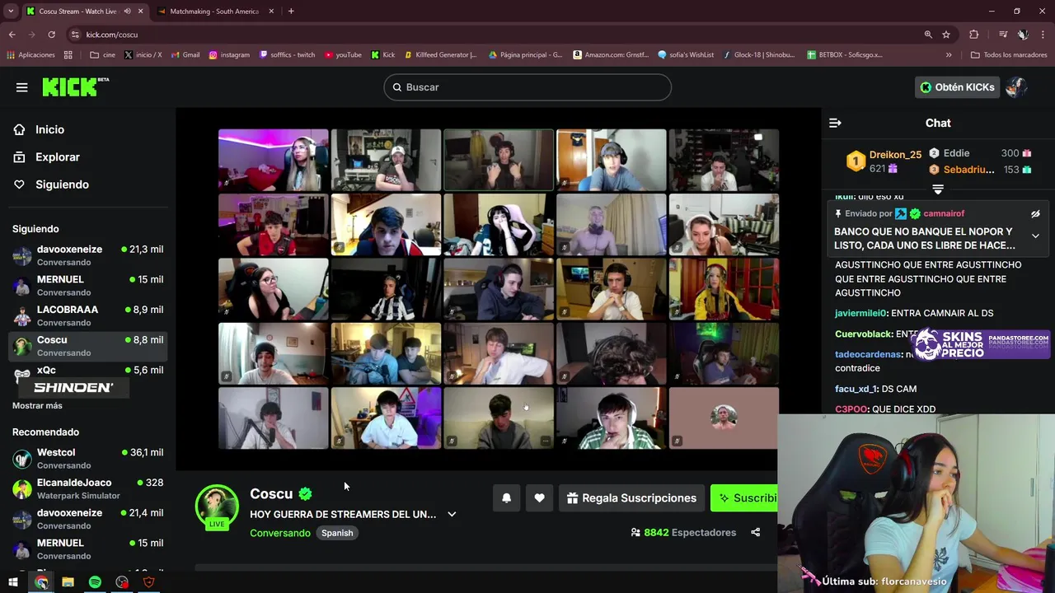
Task: Open the instagram bookmark
Action: pyautogui.click(x=229, y=55)
